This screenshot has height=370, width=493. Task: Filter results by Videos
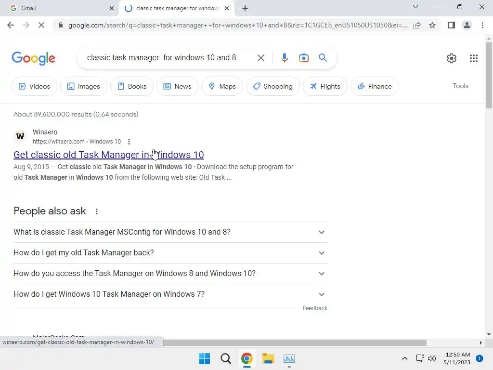coord(35,86)
